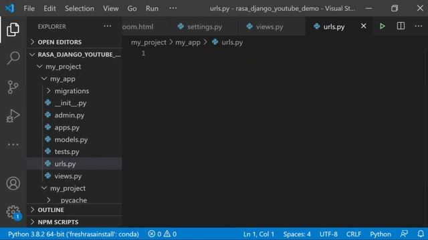
Task: Collapse the my_app folder
Action: tap(74, 79)
